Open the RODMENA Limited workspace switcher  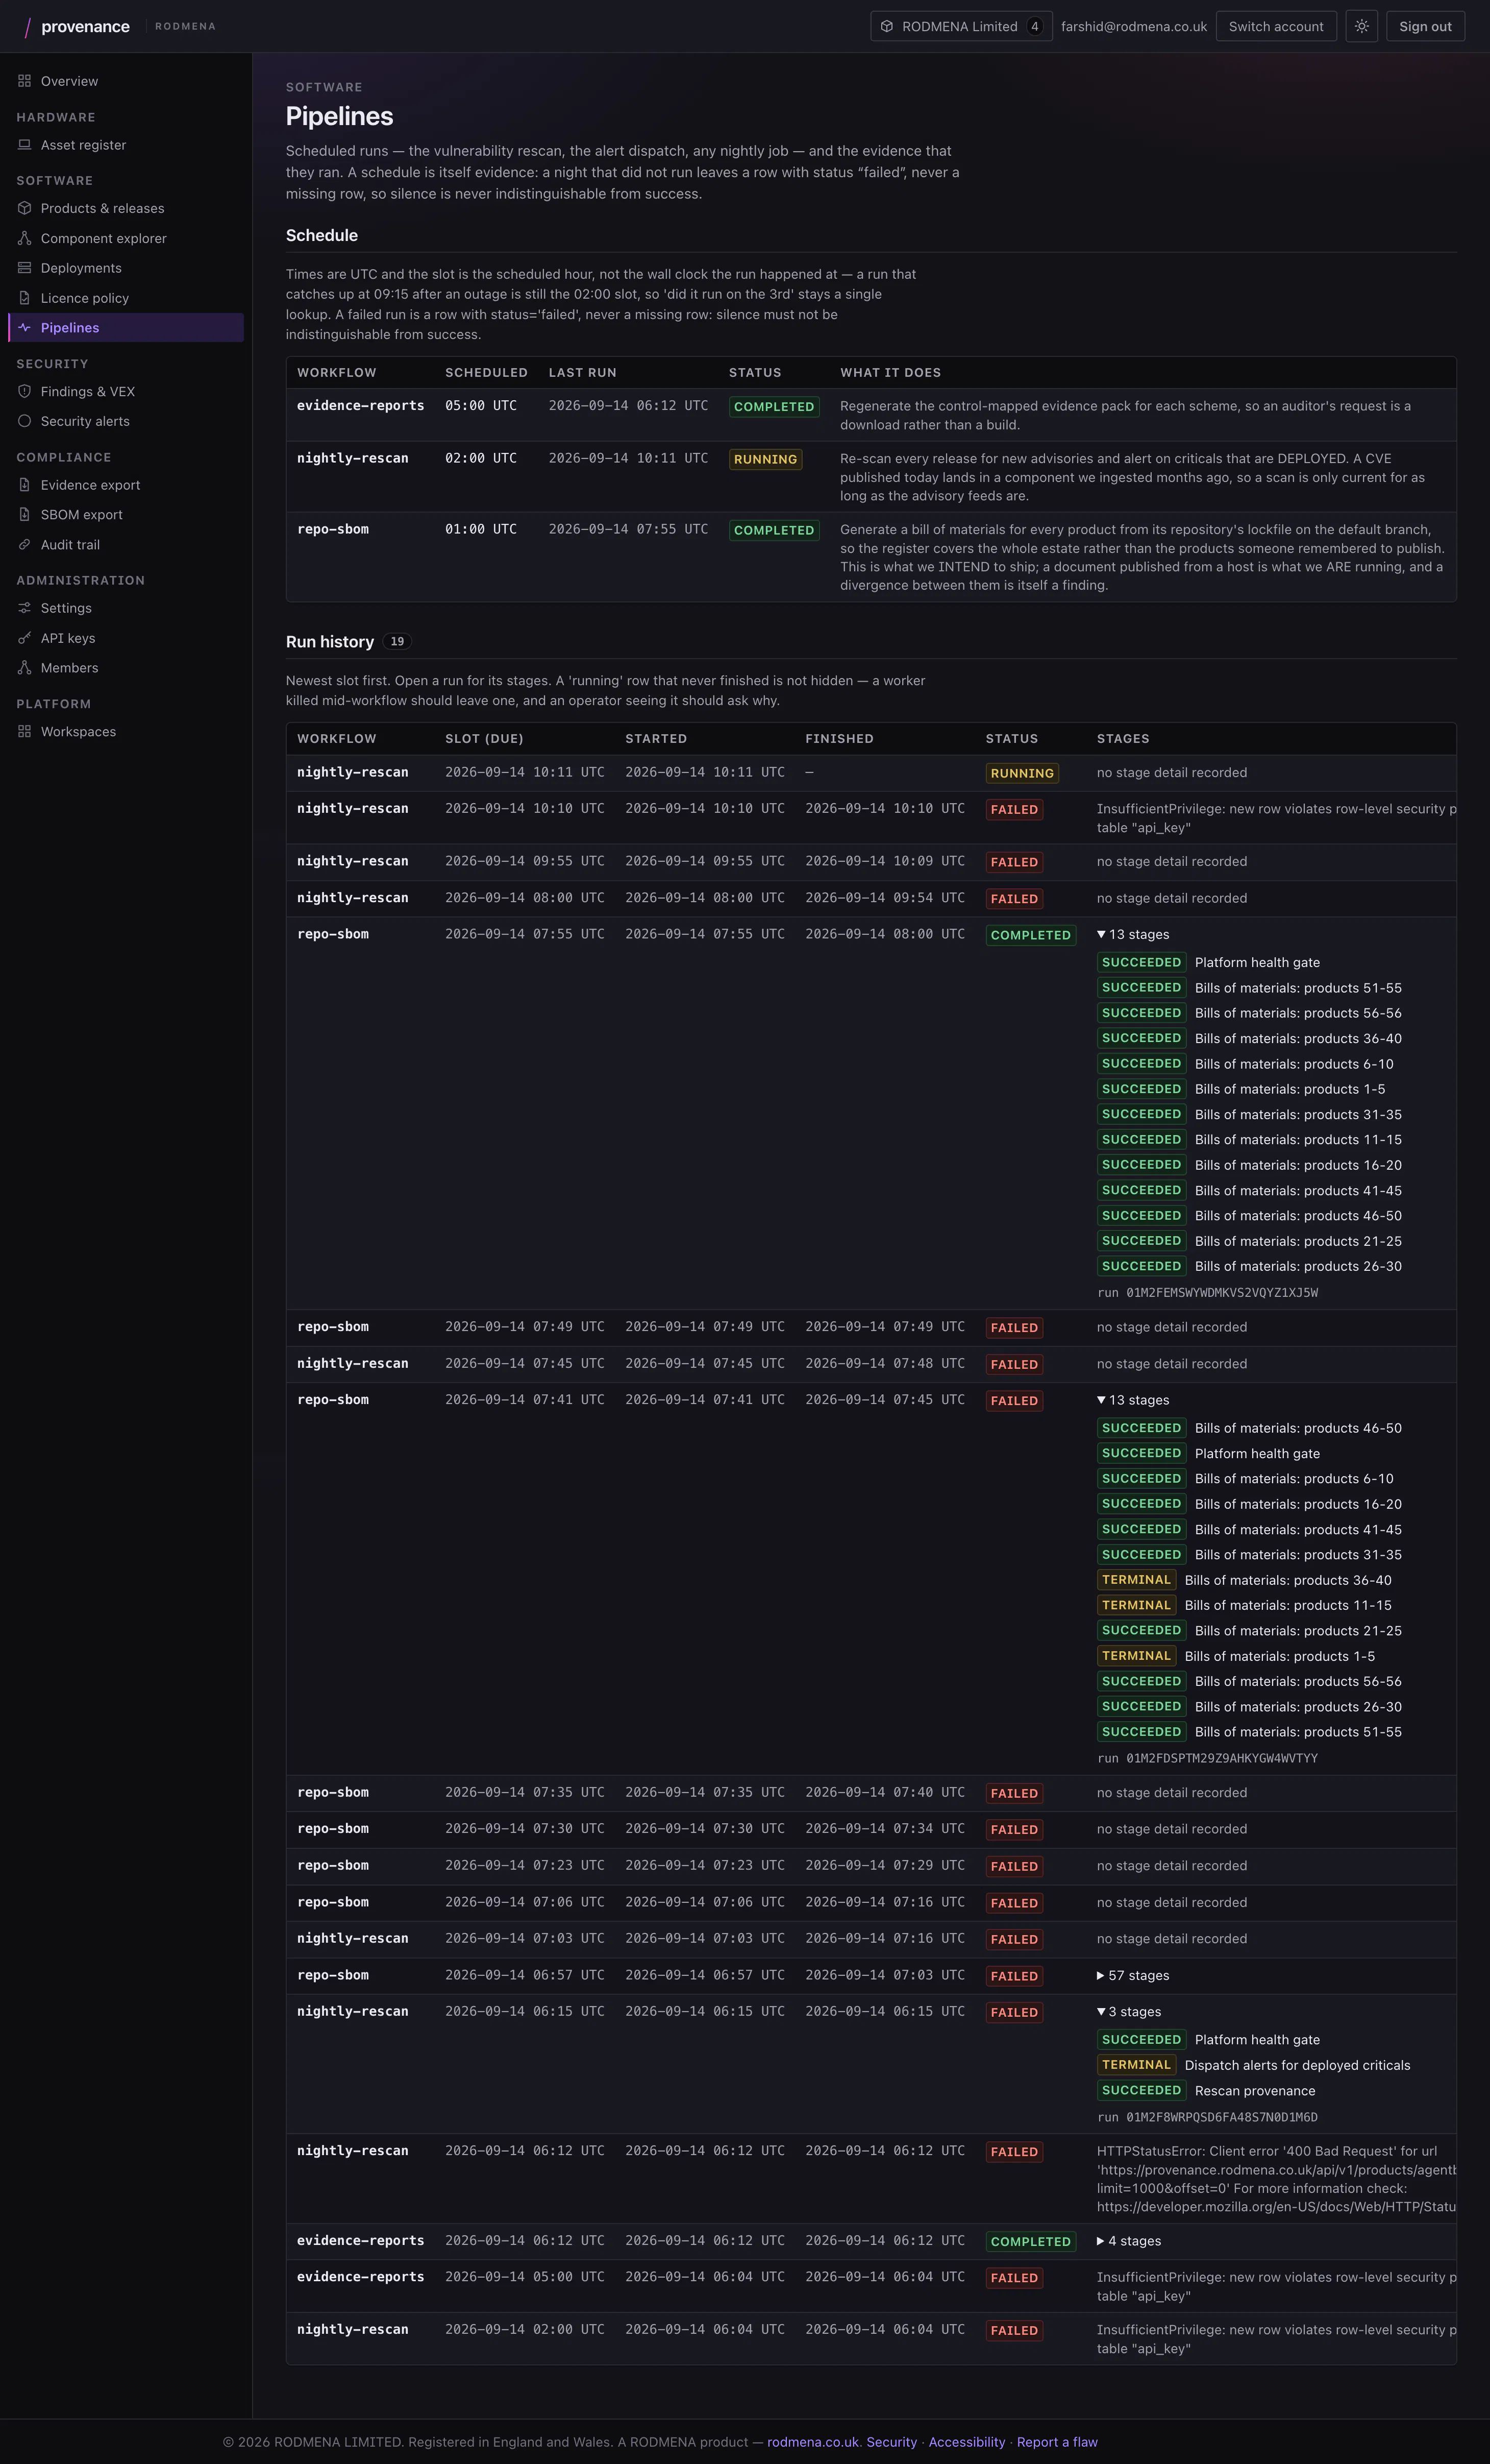[x=961, y=27]
